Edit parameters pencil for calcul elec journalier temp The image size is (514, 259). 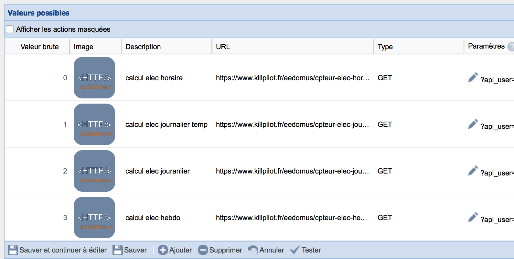473,124
